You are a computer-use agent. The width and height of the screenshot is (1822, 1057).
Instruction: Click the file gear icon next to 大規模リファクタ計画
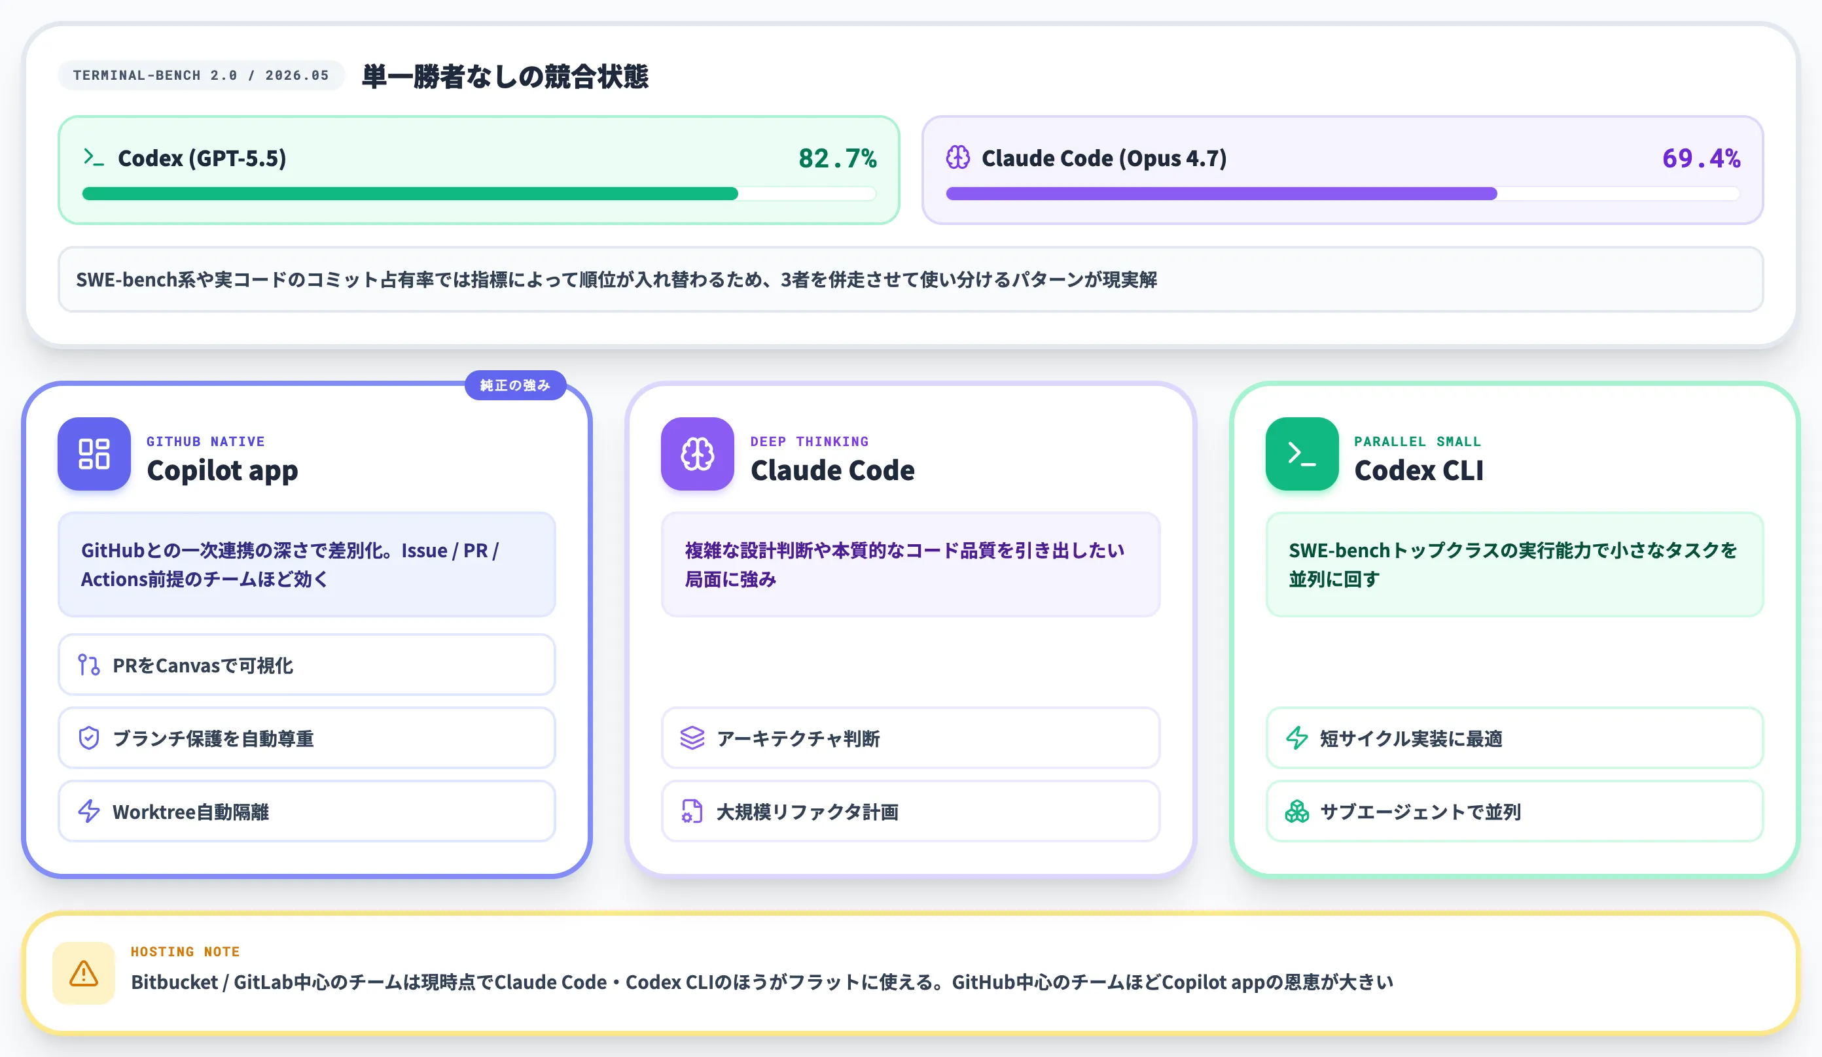[x=692, y=810]
